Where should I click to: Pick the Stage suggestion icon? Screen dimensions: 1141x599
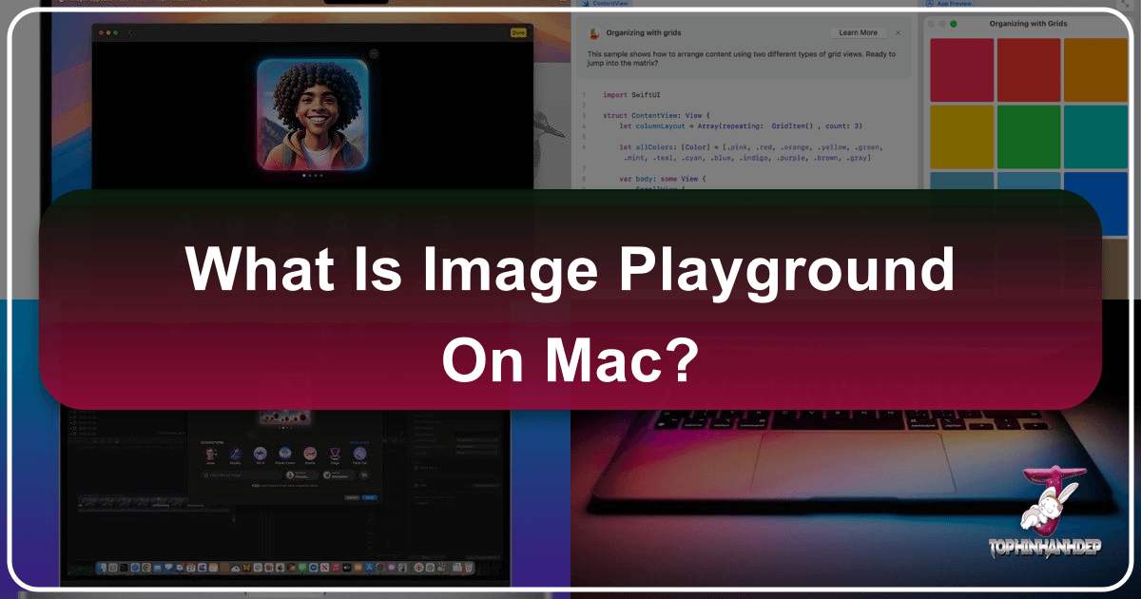tap(335, 454)
